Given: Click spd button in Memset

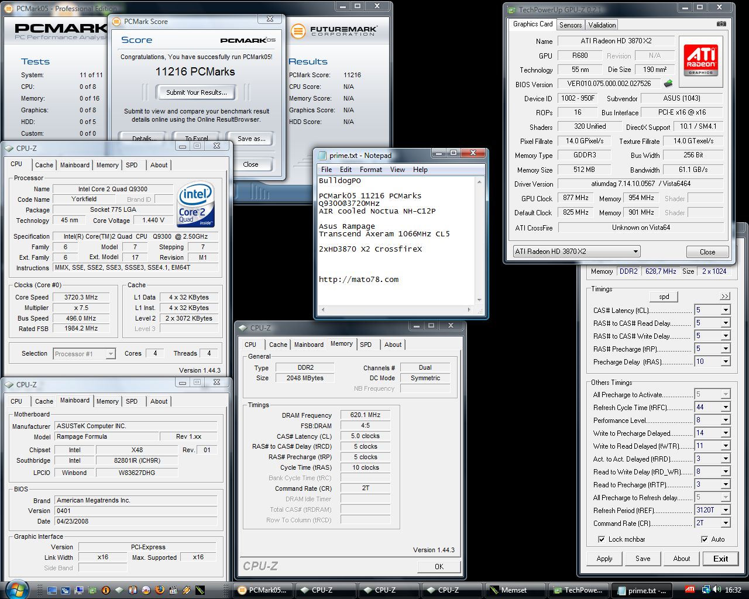Looking at the screenshot, I should (664, 297).
